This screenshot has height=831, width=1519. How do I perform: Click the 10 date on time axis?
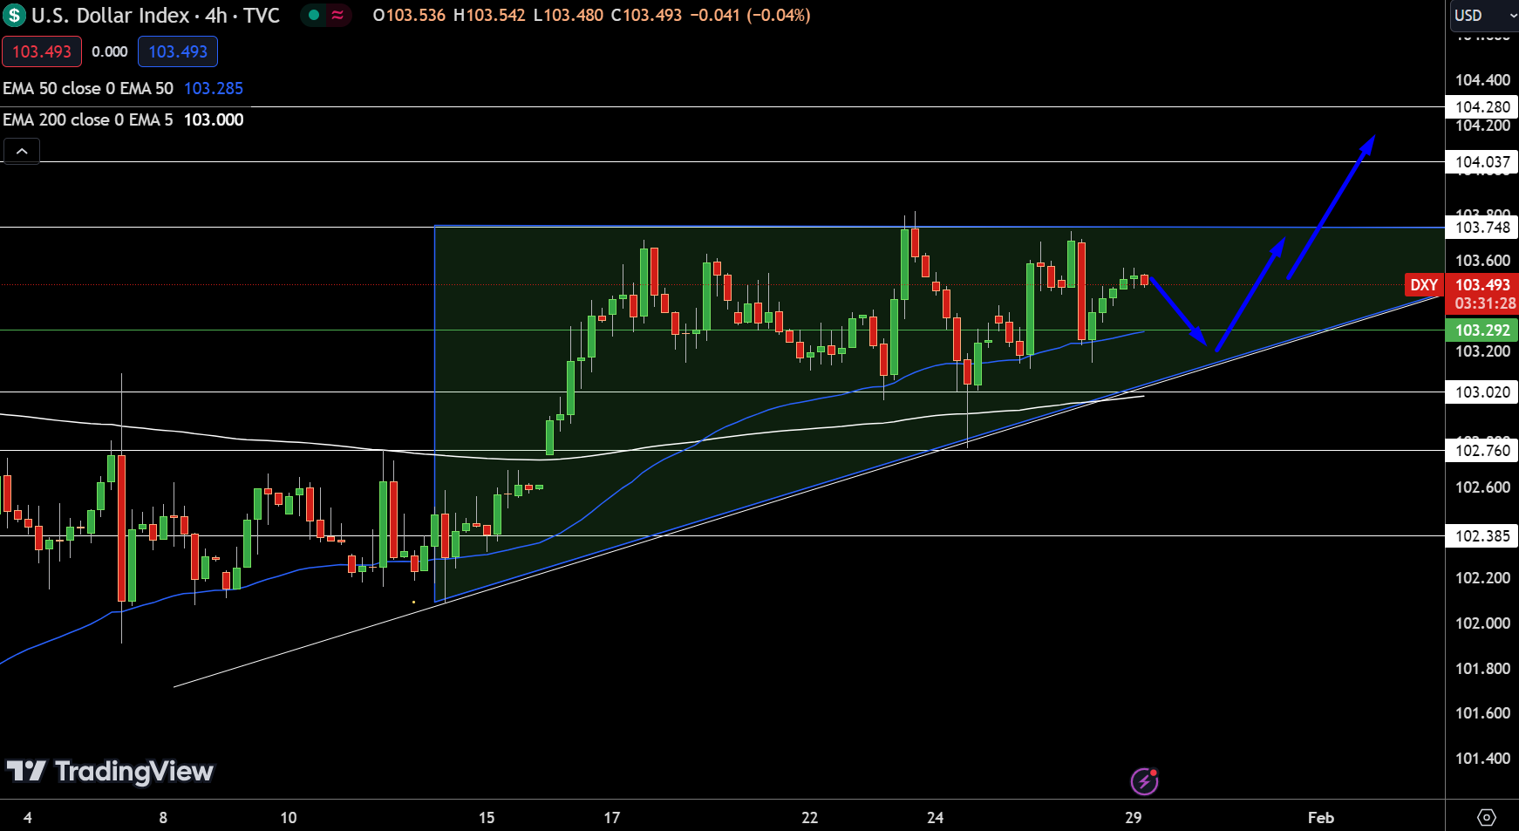pos(289,817)
